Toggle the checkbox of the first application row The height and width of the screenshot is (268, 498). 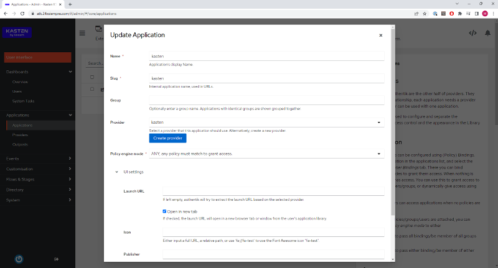[92, 89]
